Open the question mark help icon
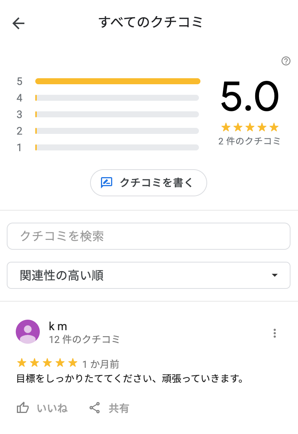 click(286, 61)
